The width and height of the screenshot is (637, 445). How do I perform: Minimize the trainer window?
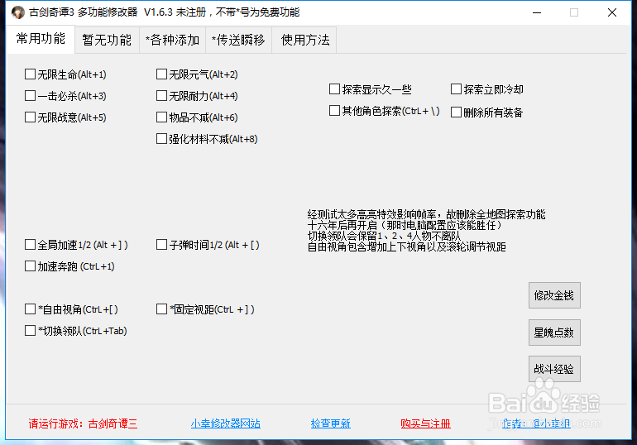[537, 12]
